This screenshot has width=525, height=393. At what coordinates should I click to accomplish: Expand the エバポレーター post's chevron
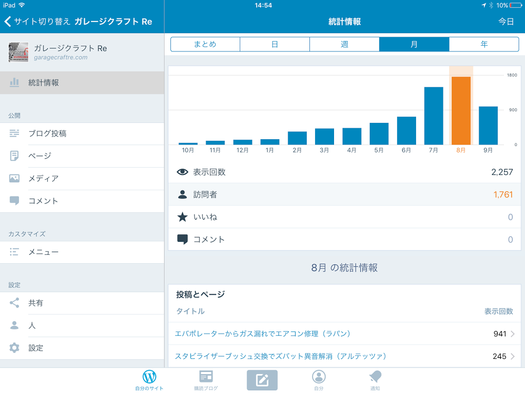(512, 334)
